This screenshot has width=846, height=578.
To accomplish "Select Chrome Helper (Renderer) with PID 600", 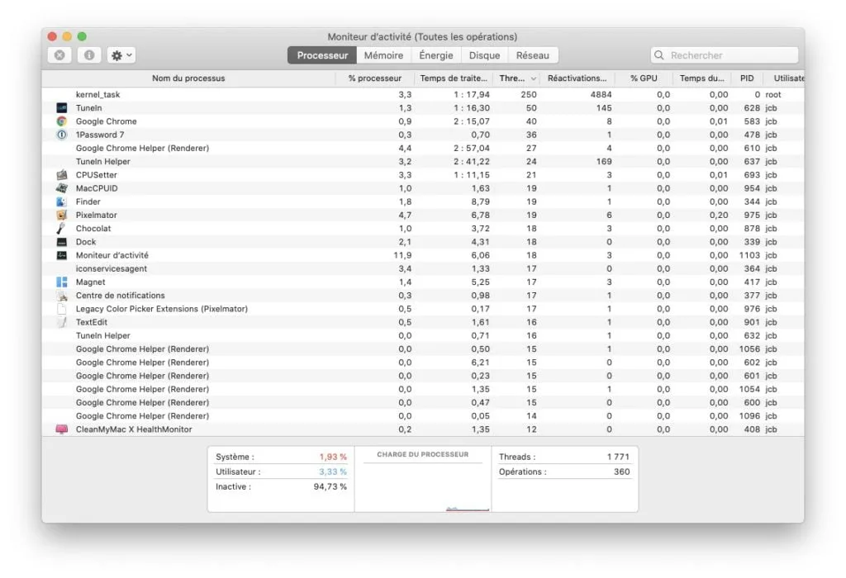I will click(x=423, y=402).
